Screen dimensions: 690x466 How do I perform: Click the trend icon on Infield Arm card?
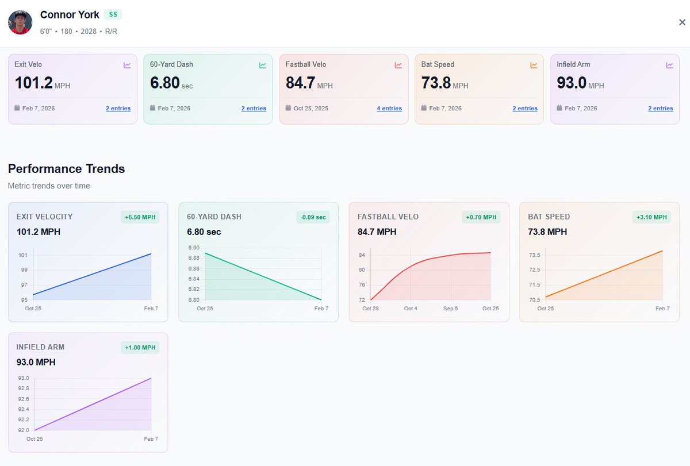(x=669, y=65)
